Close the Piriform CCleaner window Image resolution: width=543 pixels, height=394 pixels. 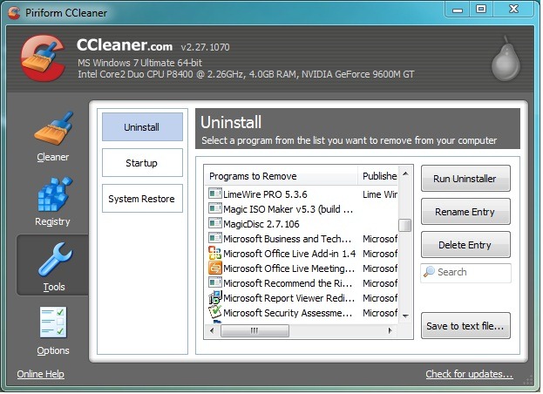coord(513,9)
